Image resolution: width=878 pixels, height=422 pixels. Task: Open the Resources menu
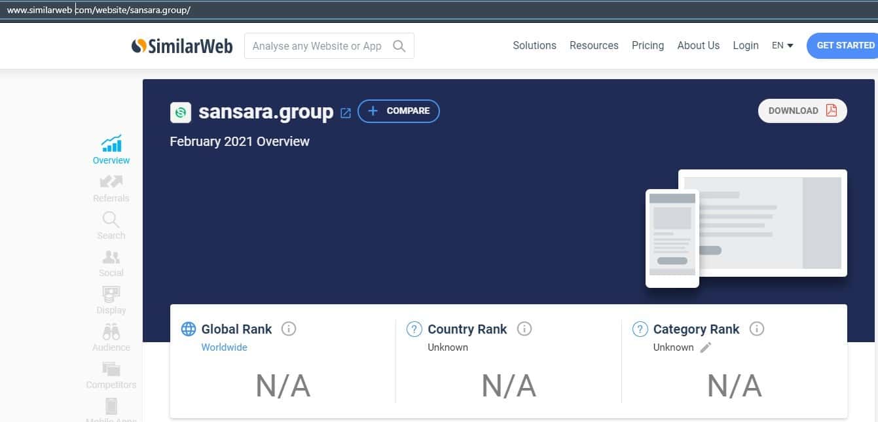point(594,45)
